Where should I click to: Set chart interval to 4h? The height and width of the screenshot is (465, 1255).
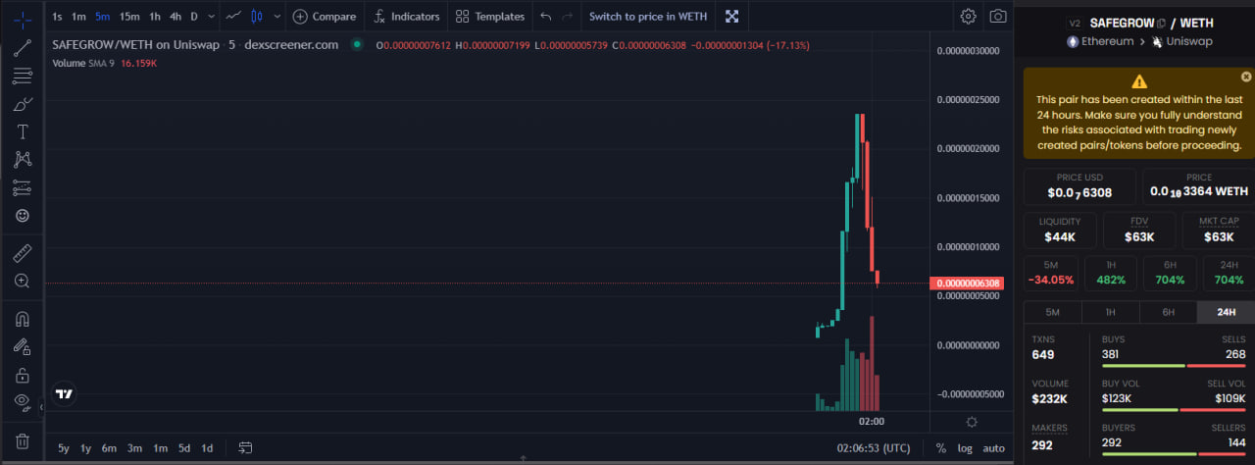coord(176,16)
